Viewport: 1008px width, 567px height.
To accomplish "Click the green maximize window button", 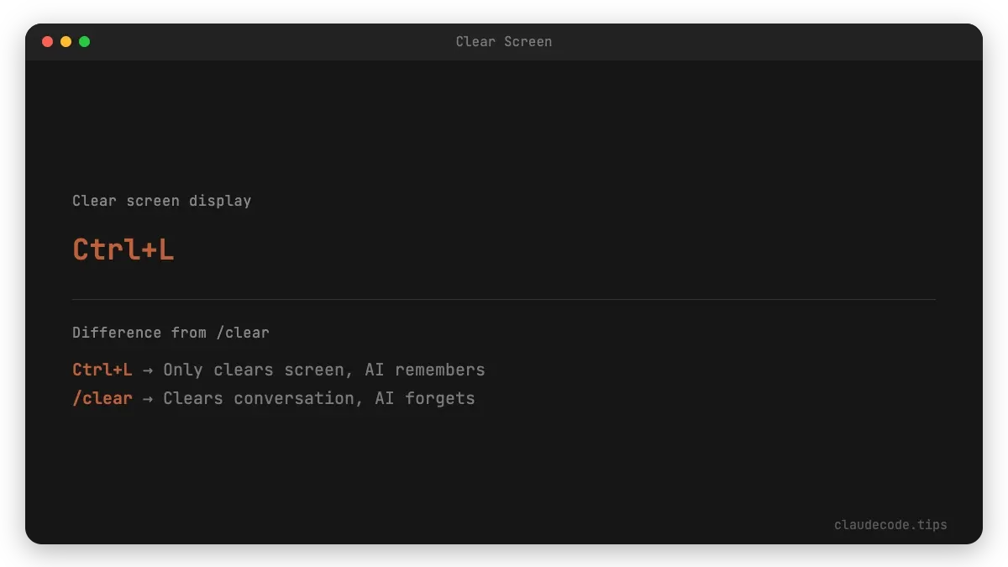I will pos(84,41).
